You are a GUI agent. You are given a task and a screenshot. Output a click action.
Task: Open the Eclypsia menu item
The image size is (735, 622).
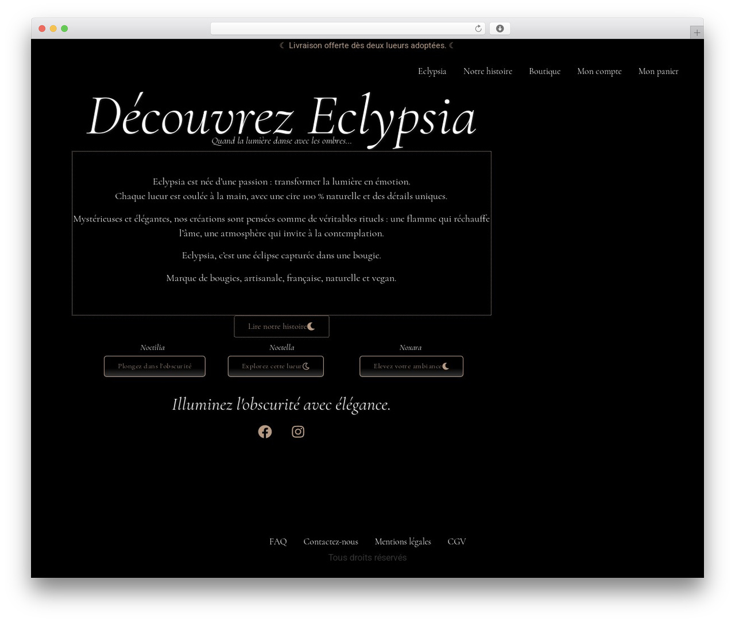[432, 71]
